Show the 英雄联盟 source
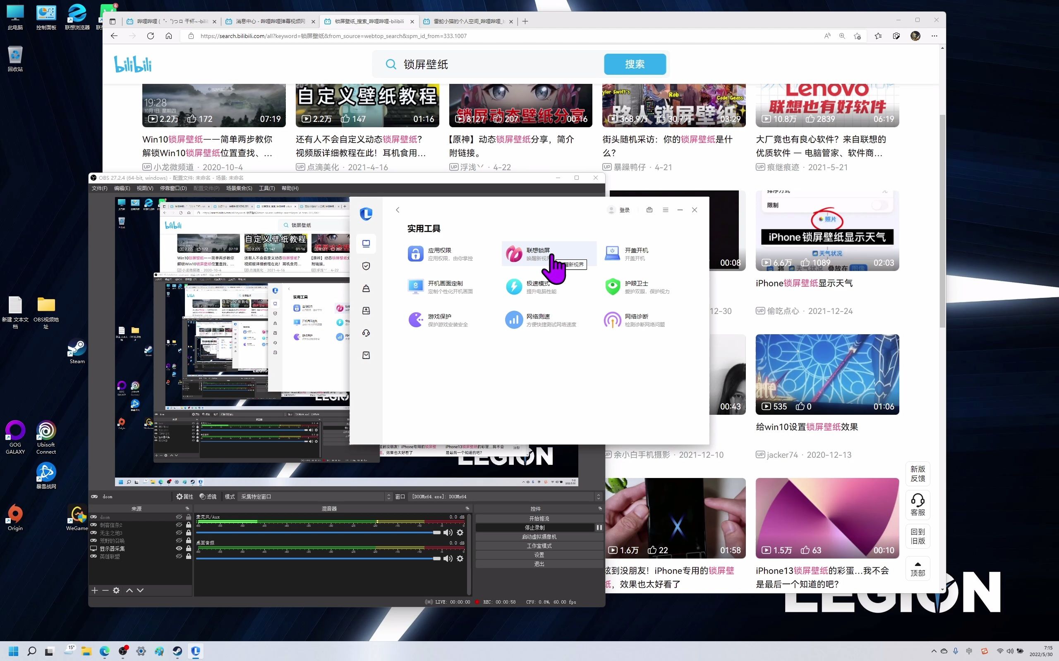1059x661 pixels. pos(179,556)
